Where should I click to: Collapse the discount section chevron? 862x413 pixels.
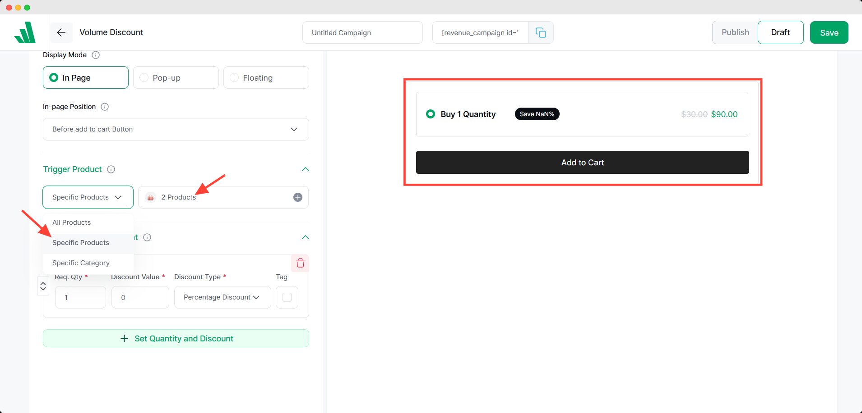305,237
